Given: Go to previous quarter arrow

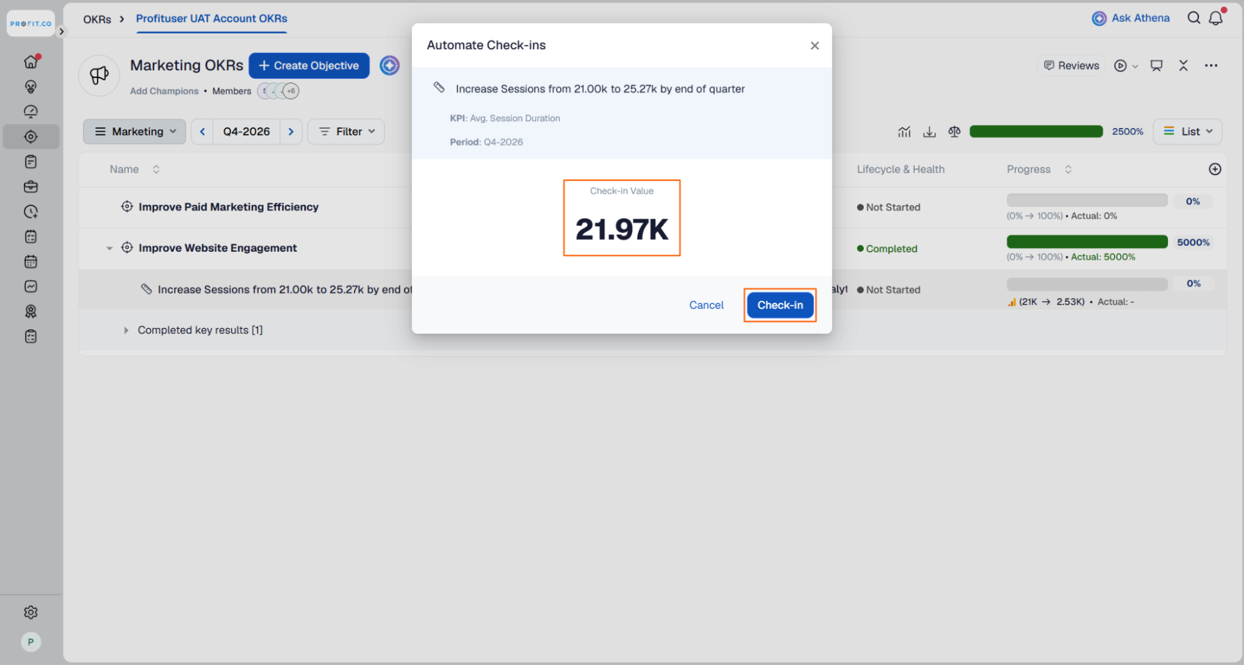Looking at the screenshot, I should (202, 132).
